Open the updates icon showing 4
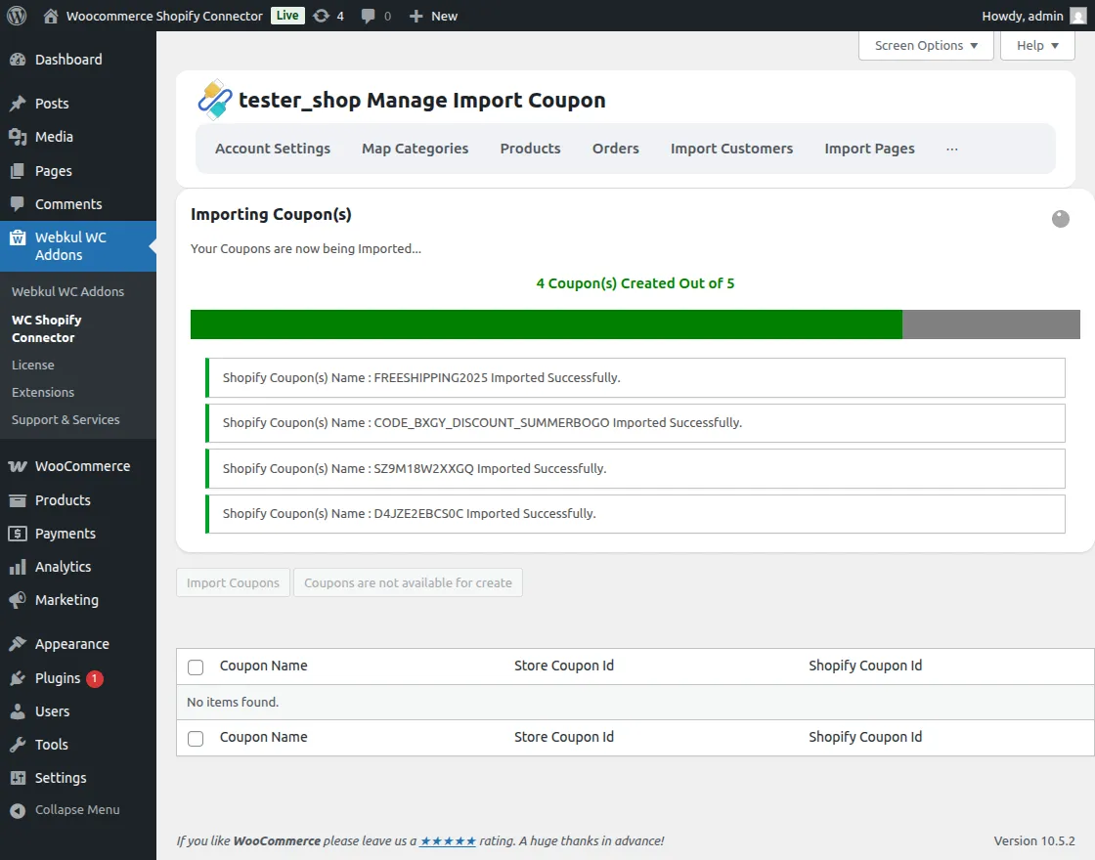 (322, 16)
